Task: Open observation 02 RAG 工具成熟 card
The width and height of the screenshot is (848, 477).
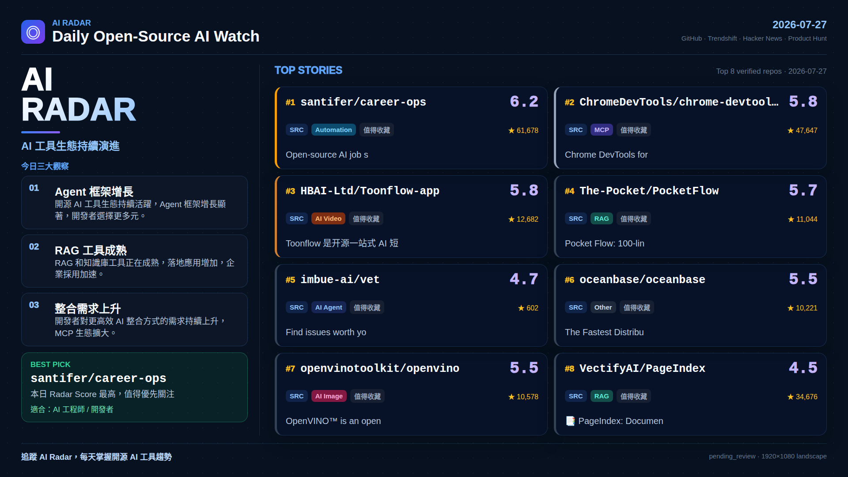Action: 134,261
